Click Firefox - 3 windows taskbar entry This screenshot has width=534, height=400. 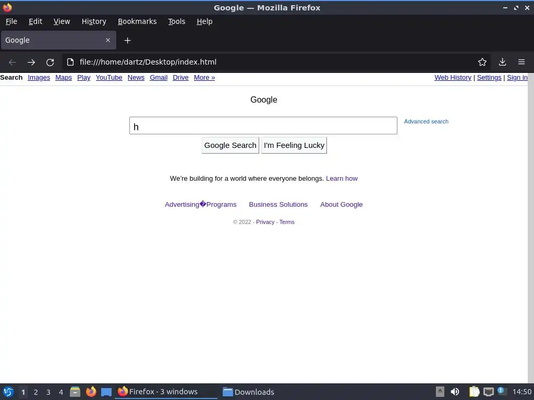point(166,392)
